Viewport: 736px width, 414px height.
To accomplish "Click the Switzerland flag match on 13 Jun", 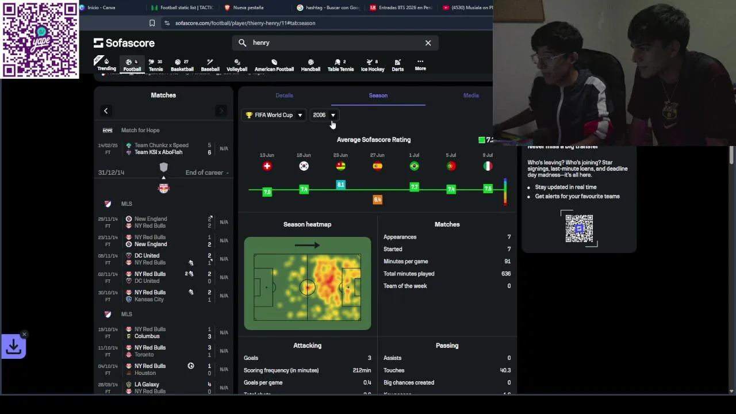I will (x=267, y=166).
